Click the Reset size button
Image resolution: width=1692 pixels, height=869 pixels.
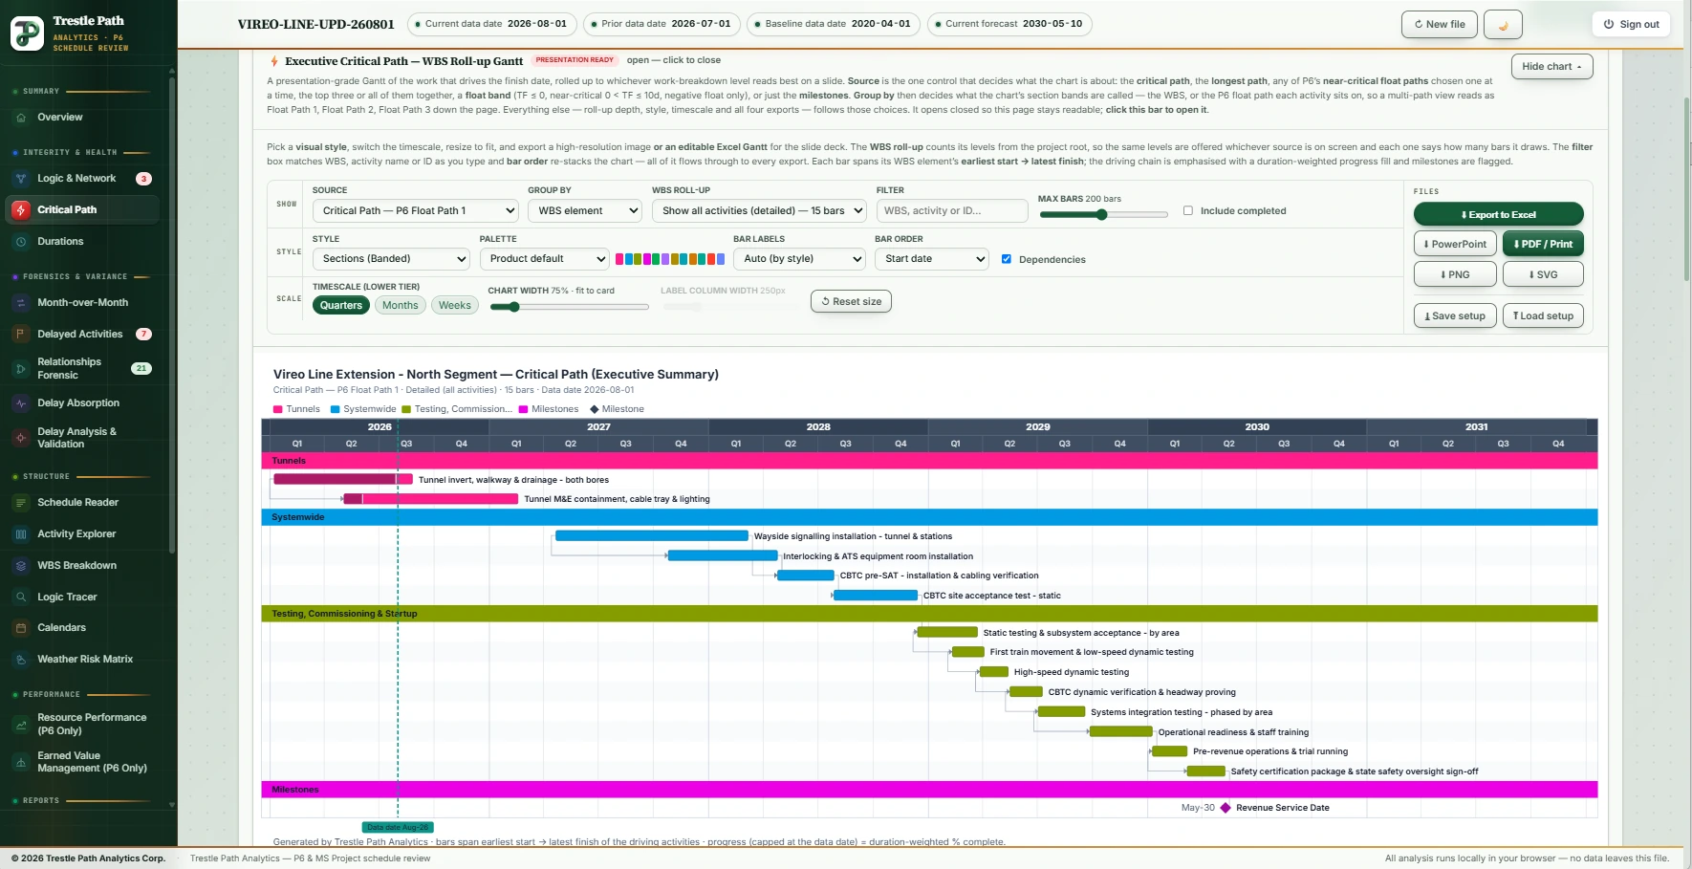point(852,302)
